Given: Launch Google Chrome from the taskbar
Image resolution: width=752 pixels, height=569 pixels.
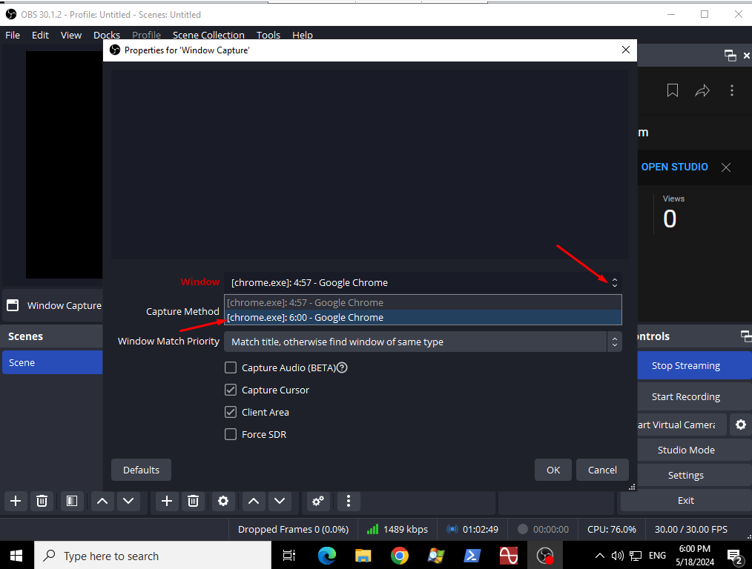Looking at the screenshot, I should coord(400,556).
